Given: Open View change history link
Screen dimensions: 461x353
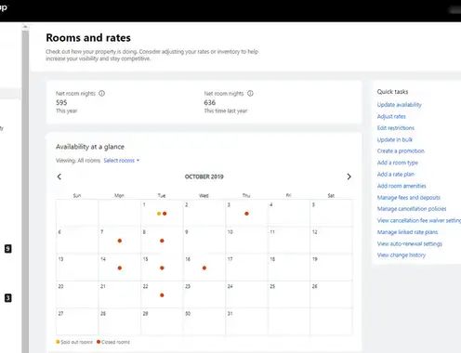Looking at the screenshot, I should [x=402, y=255].
